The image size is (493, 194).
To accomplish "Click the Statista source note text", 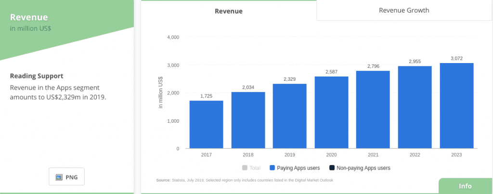I will click(245, 180).
